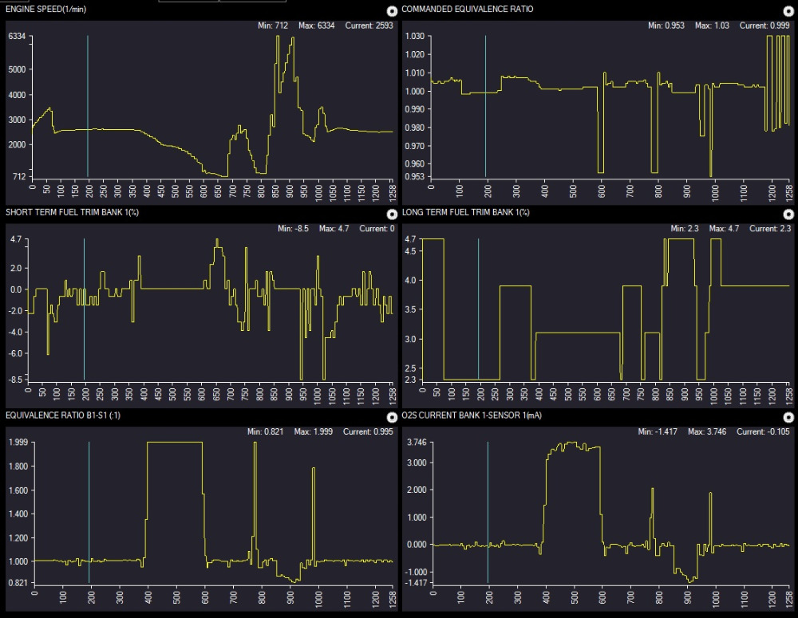
Task: Click the EQUIVALENCE RATIO B1-S1 chart title
Action: pos(62,415)
